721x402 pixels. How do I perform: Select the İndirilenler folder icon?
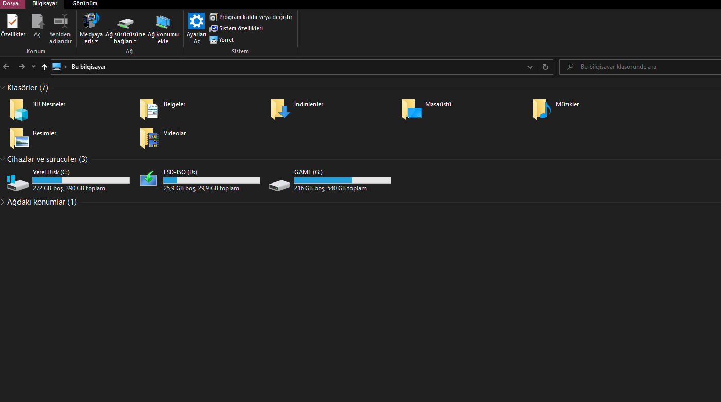(x=280, y=109)
